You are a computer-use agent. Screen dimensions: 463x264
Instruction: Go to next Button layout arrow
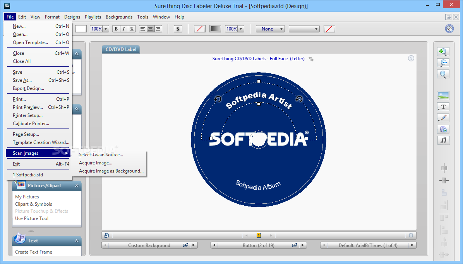click(x=303, y=245)
